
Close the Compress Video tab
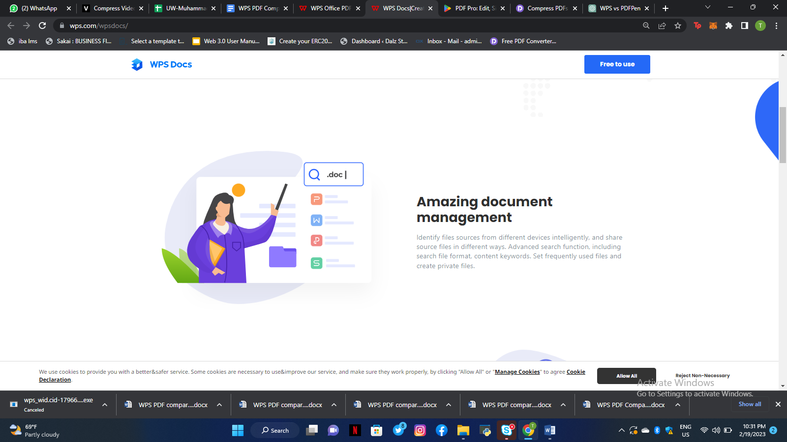141,8
